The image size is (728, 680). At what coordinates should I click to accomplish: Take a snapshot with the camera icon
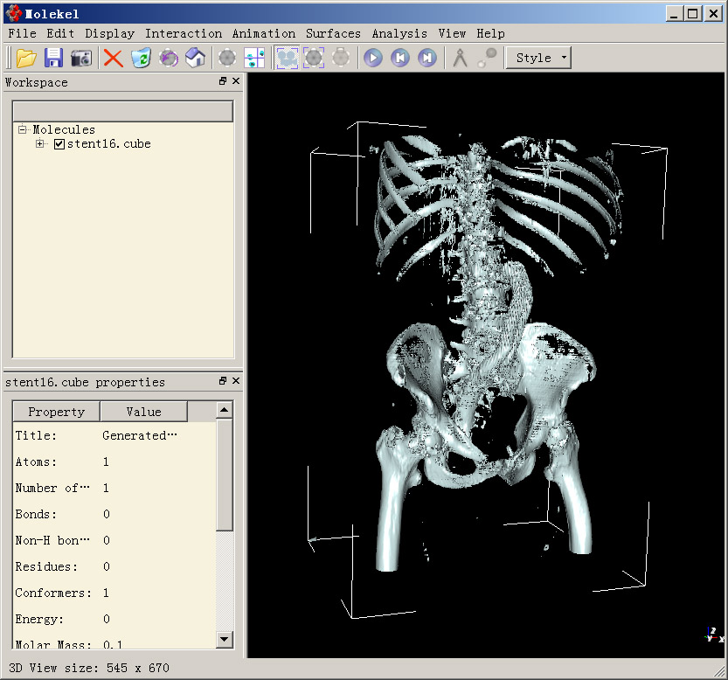tap(81, 59)
